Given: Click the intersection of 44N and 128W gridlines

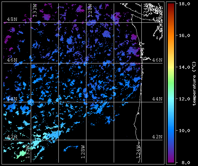Looking at the screenshot, I should (86, 102).
